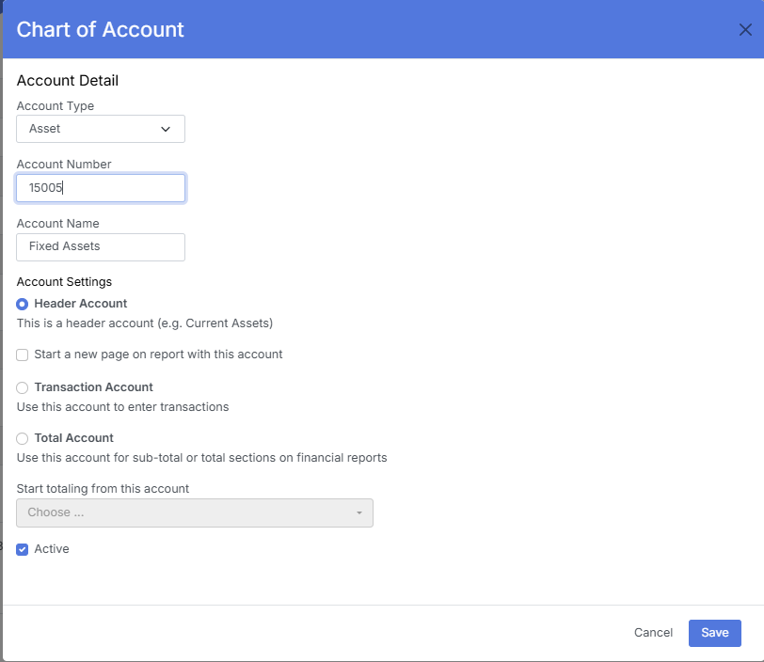Click the Account Detail heading
This screenshot has height=662, width=764.
(68, 81)
